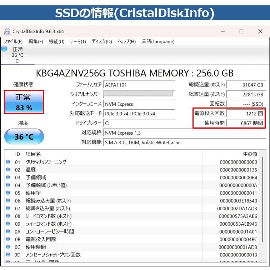Open the ディスク(D) menu

(102, 41)
